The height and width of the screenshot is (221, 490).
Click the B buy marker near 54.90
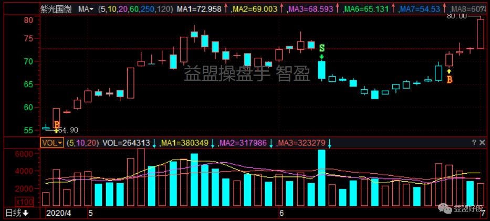(57, 125)
